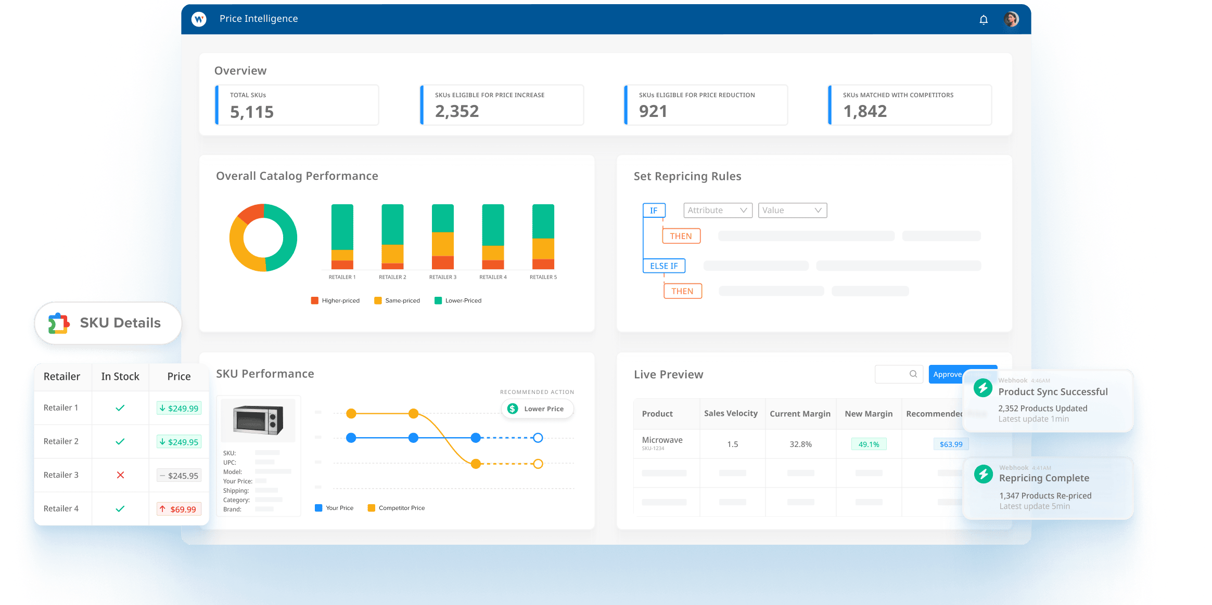Click the THEN action button under IF rule
This screenshot has width=1212, height=605.
click(680, 235)
